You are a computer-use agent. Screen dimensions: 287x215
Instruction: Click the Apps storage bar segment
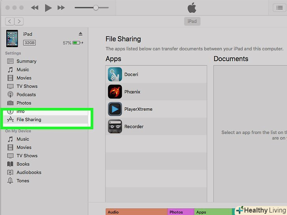pos(213,212)
